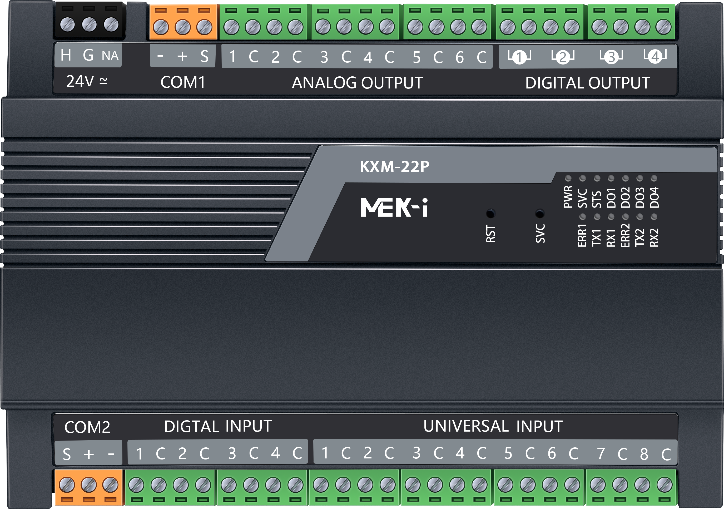724x509 pixels.
Task: Click number 4 in the digital input strip
Action: tap(276, 453)
